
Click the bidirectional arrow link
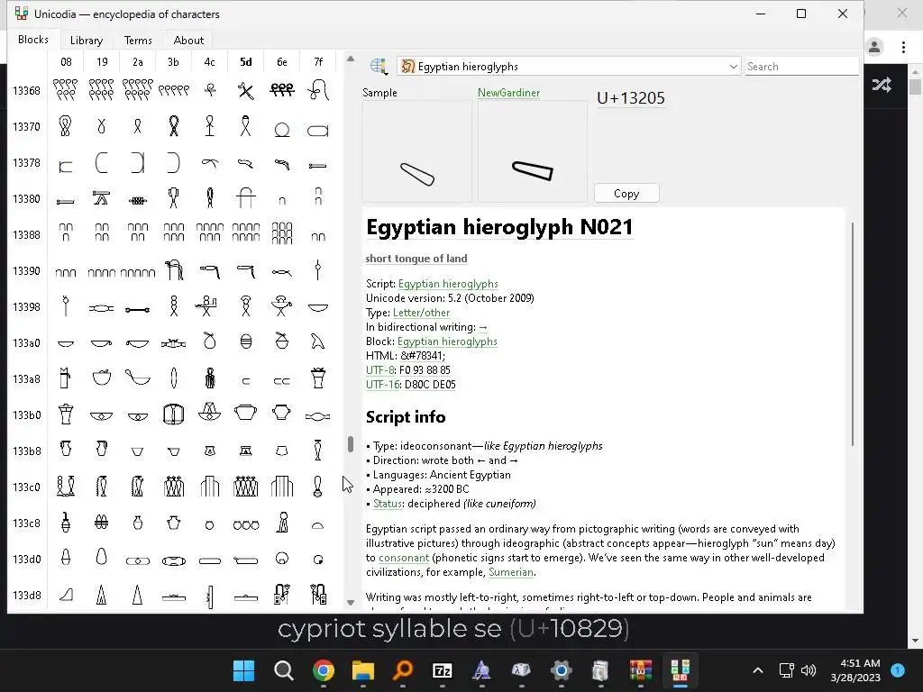coord(483,327)
